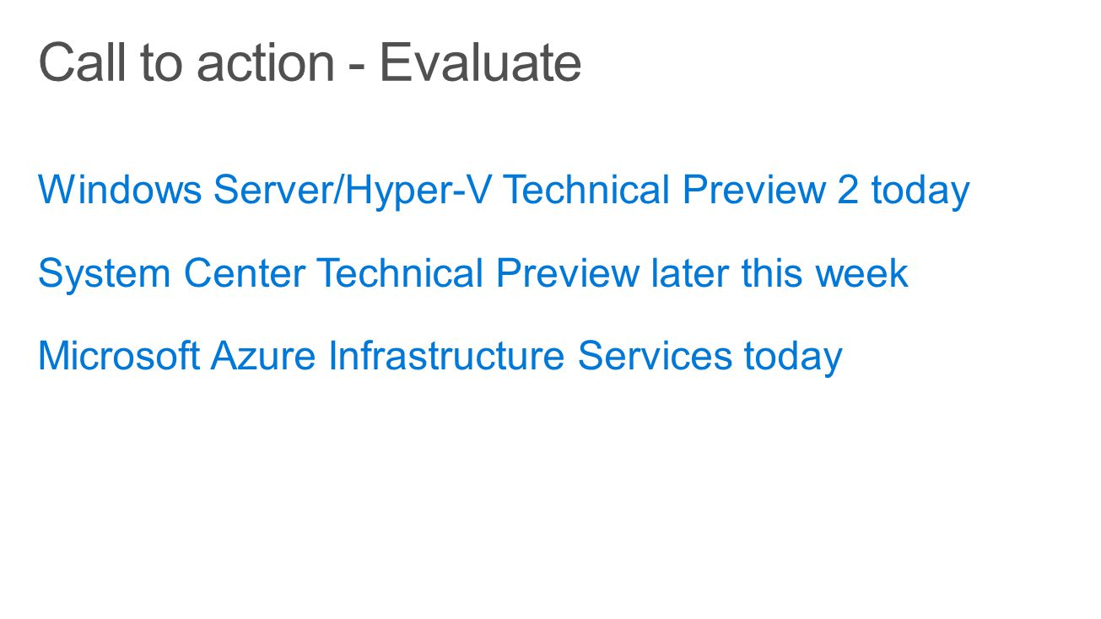
Task: Click the word 'Evaluate' in the title
Action: click(x=480, y=62)
